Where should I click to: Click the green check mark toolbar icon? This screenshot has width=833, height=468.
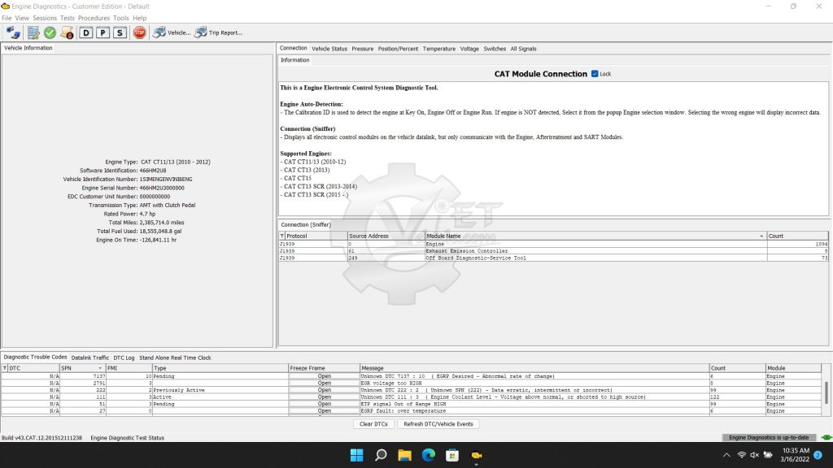(x=50, y=32)
